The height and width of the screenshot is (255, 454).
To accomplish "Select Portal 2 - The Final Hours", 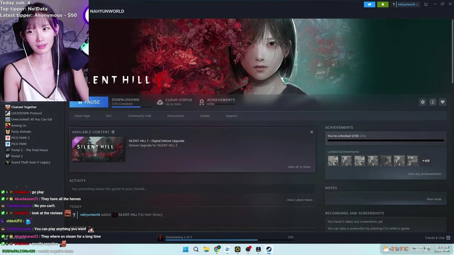I will click(x=29, y=150).
